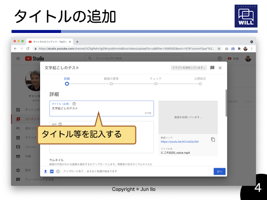Click the browser forward arrow
267x200 pixels.
21,49
